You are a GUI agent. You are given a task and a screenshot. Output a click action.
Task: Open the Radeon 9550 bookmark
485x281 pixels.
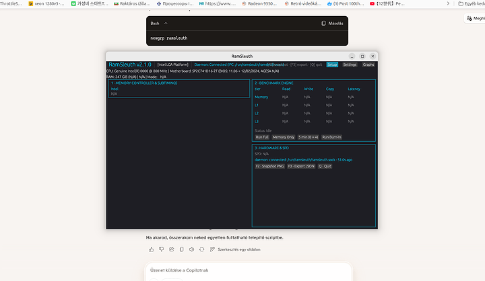(259, 4)
